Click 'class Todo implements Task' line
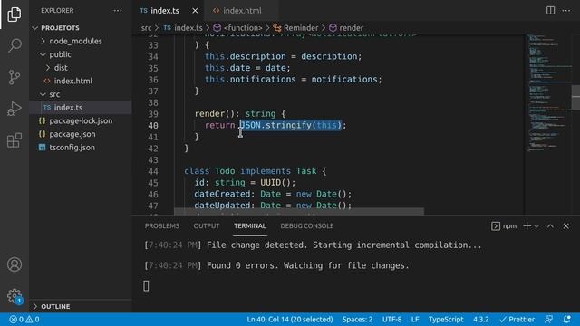 [256, 171]
